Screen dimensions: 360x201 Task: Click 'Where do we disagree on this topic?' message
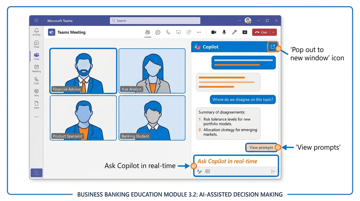click(x=243, y=99)
